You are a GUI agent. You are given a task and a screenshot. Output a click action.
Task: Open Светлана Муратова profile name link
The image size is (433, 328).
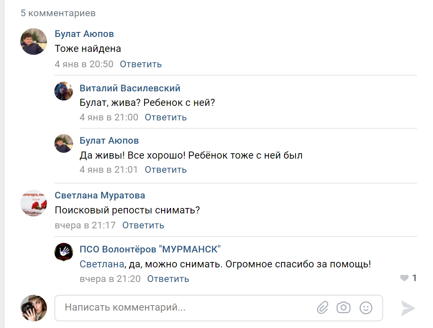click(x=100, y=196)
